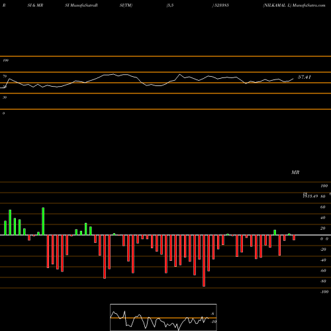Click the 40 label on the MRSI axis
Viewport: 331px width, 331px height.
click(x=323, y=218)
